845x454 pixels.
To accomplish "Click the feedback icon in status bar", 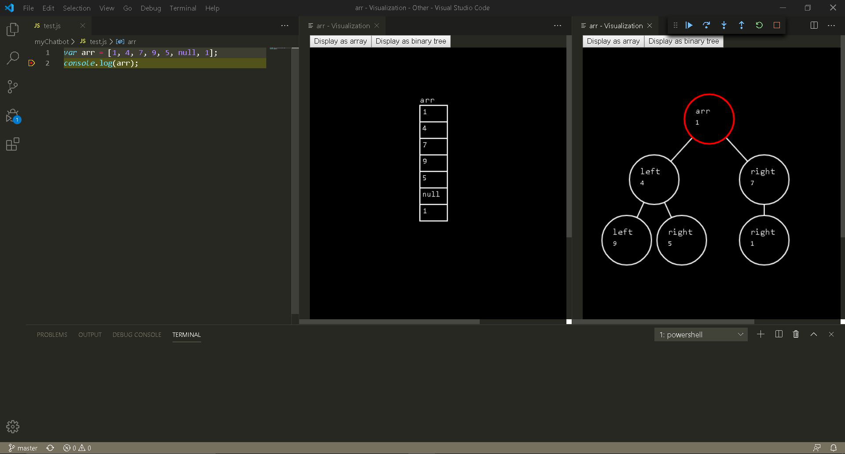I will 817,448.
